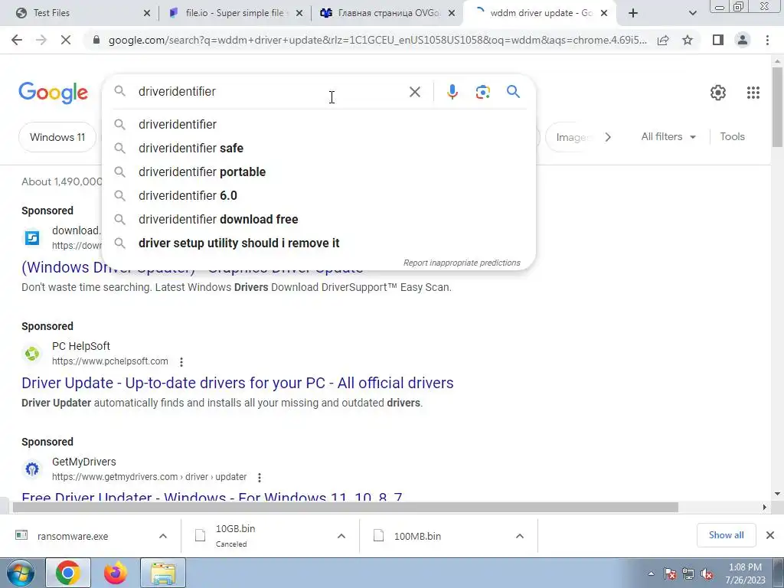The height and width of the screenshot is (588, 784).
Task: Click the address bar URL
Action: (x=377, y=40)
